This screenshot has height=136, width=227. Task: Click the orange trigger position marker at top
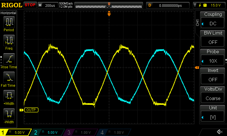tap(109, 14)
